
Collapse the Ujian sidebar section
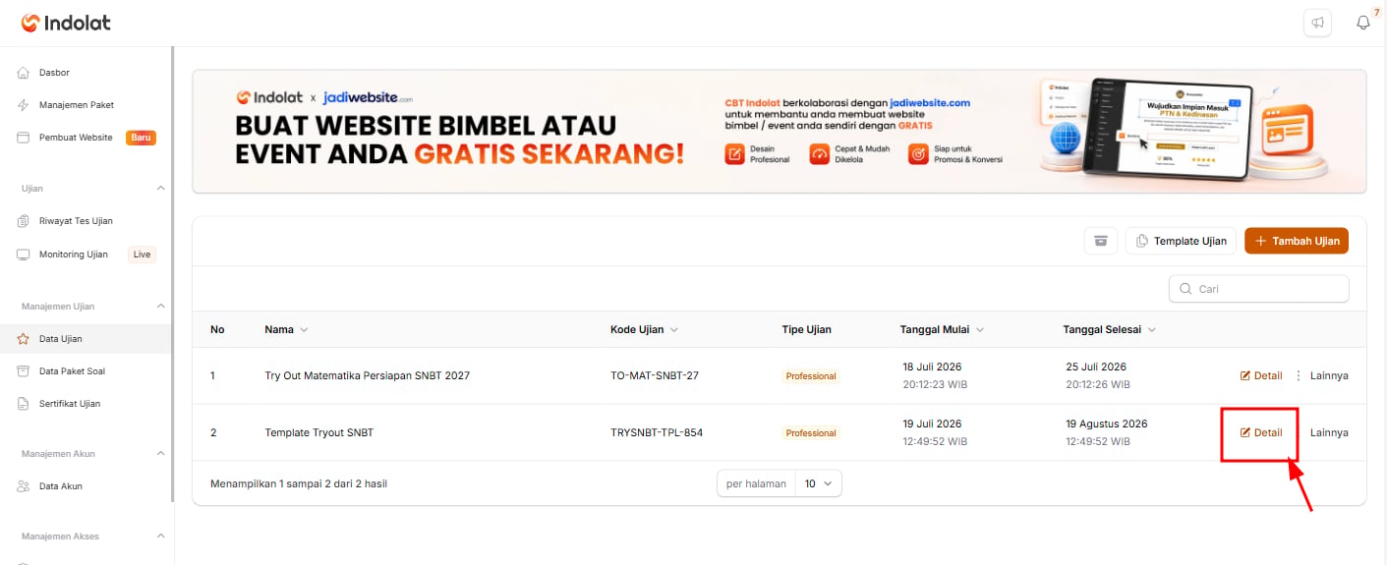point(161,188)
